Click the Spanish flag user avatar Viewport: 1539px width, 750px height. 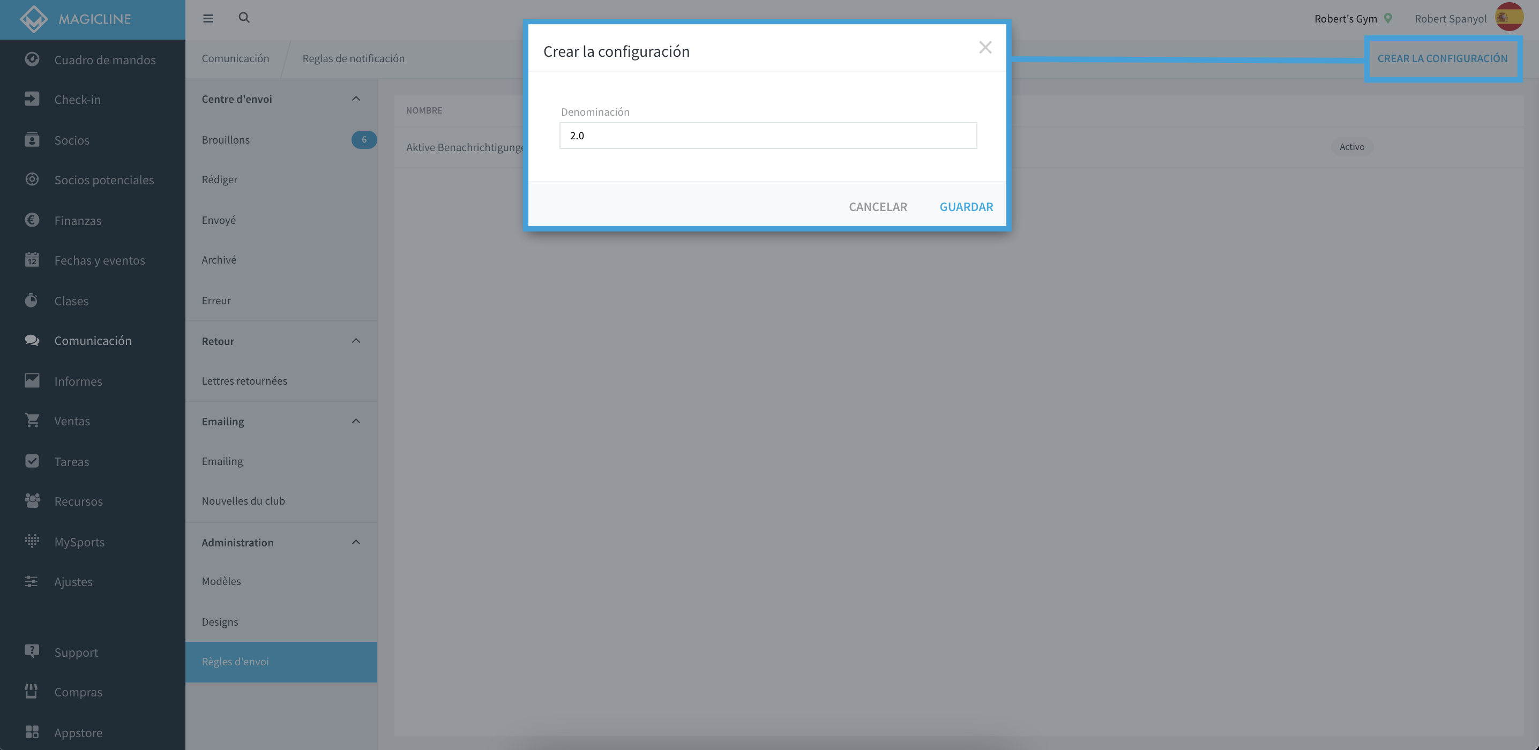[x=1509, y=17]
